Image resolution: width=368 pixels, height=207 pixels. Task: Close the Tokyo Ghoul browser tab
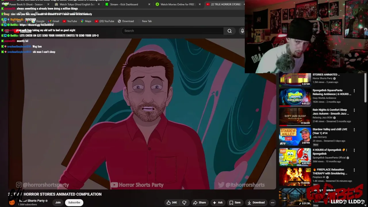click(99, 4)
